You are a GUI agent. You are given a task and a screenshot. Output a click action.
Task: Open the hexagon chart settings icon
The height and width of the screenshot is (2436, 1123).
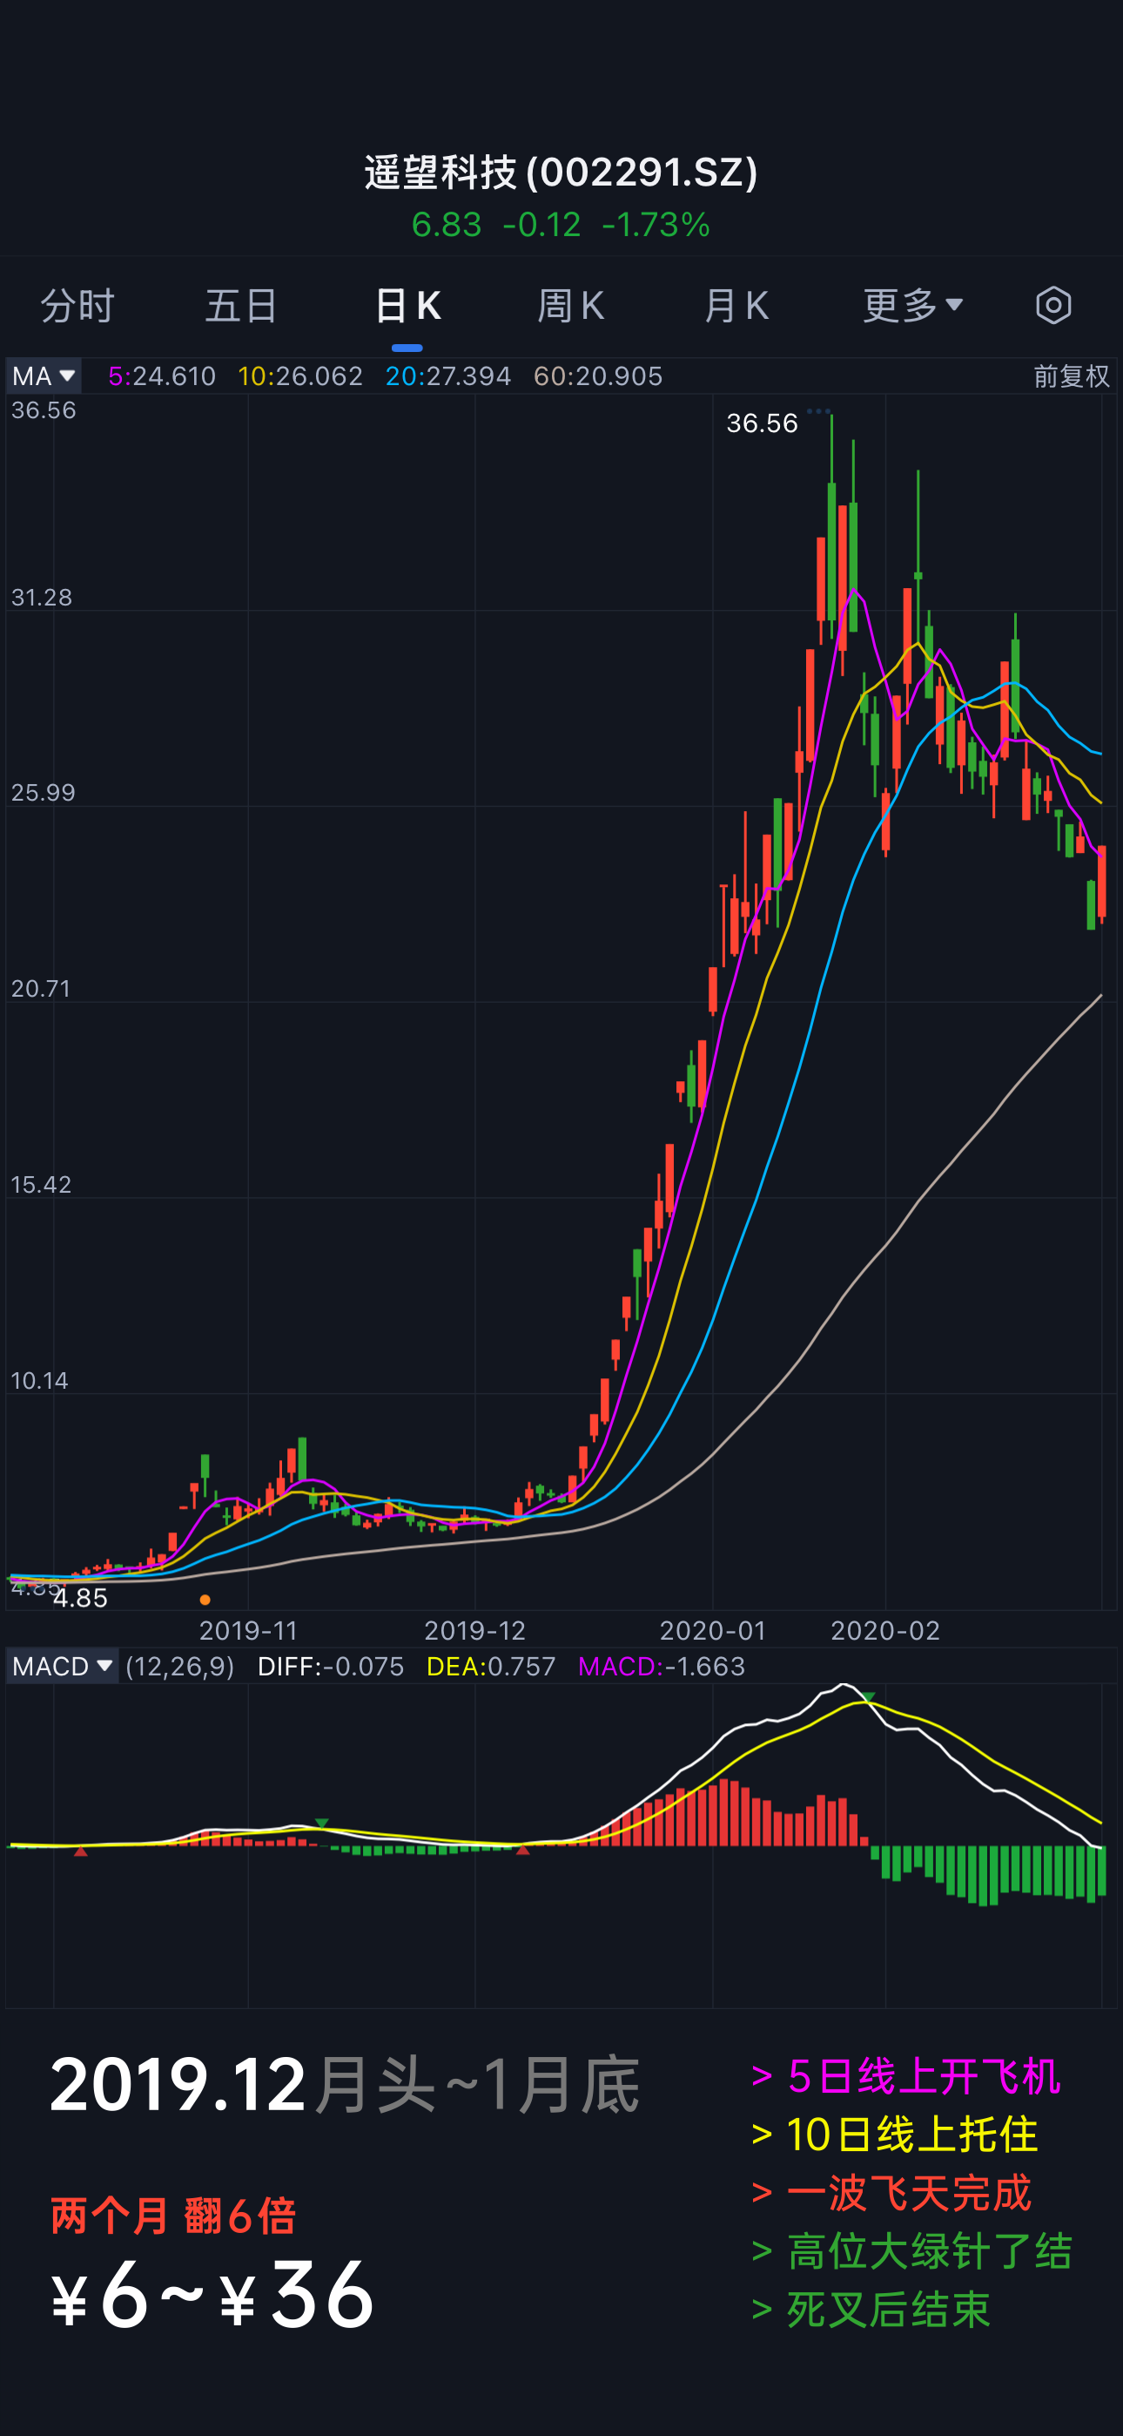[x=1053, y=306]
